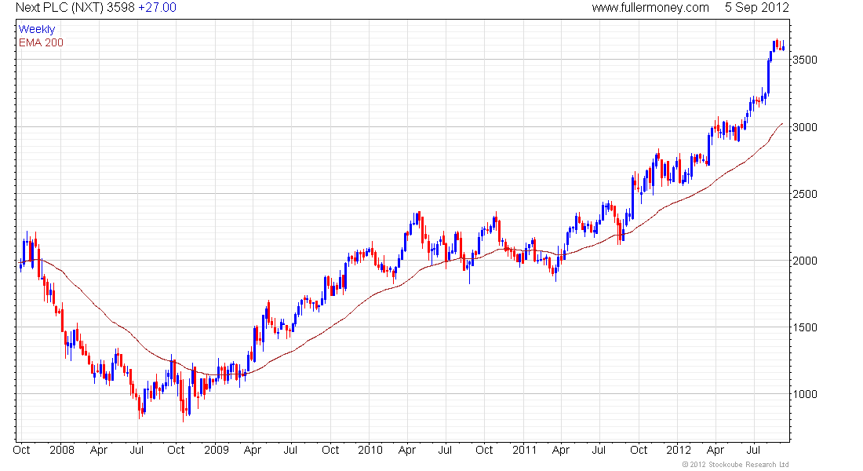This screenshot has height=471, width=863.
Task: Click the EMA 200 legend label
Action: coord(41,42)
